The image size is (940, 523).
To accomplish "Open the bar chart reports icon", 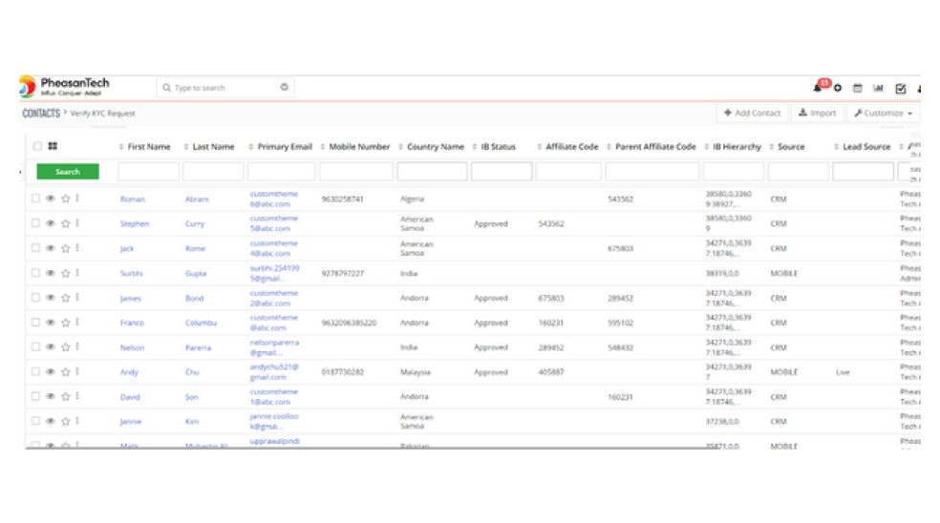I will 878,88.
